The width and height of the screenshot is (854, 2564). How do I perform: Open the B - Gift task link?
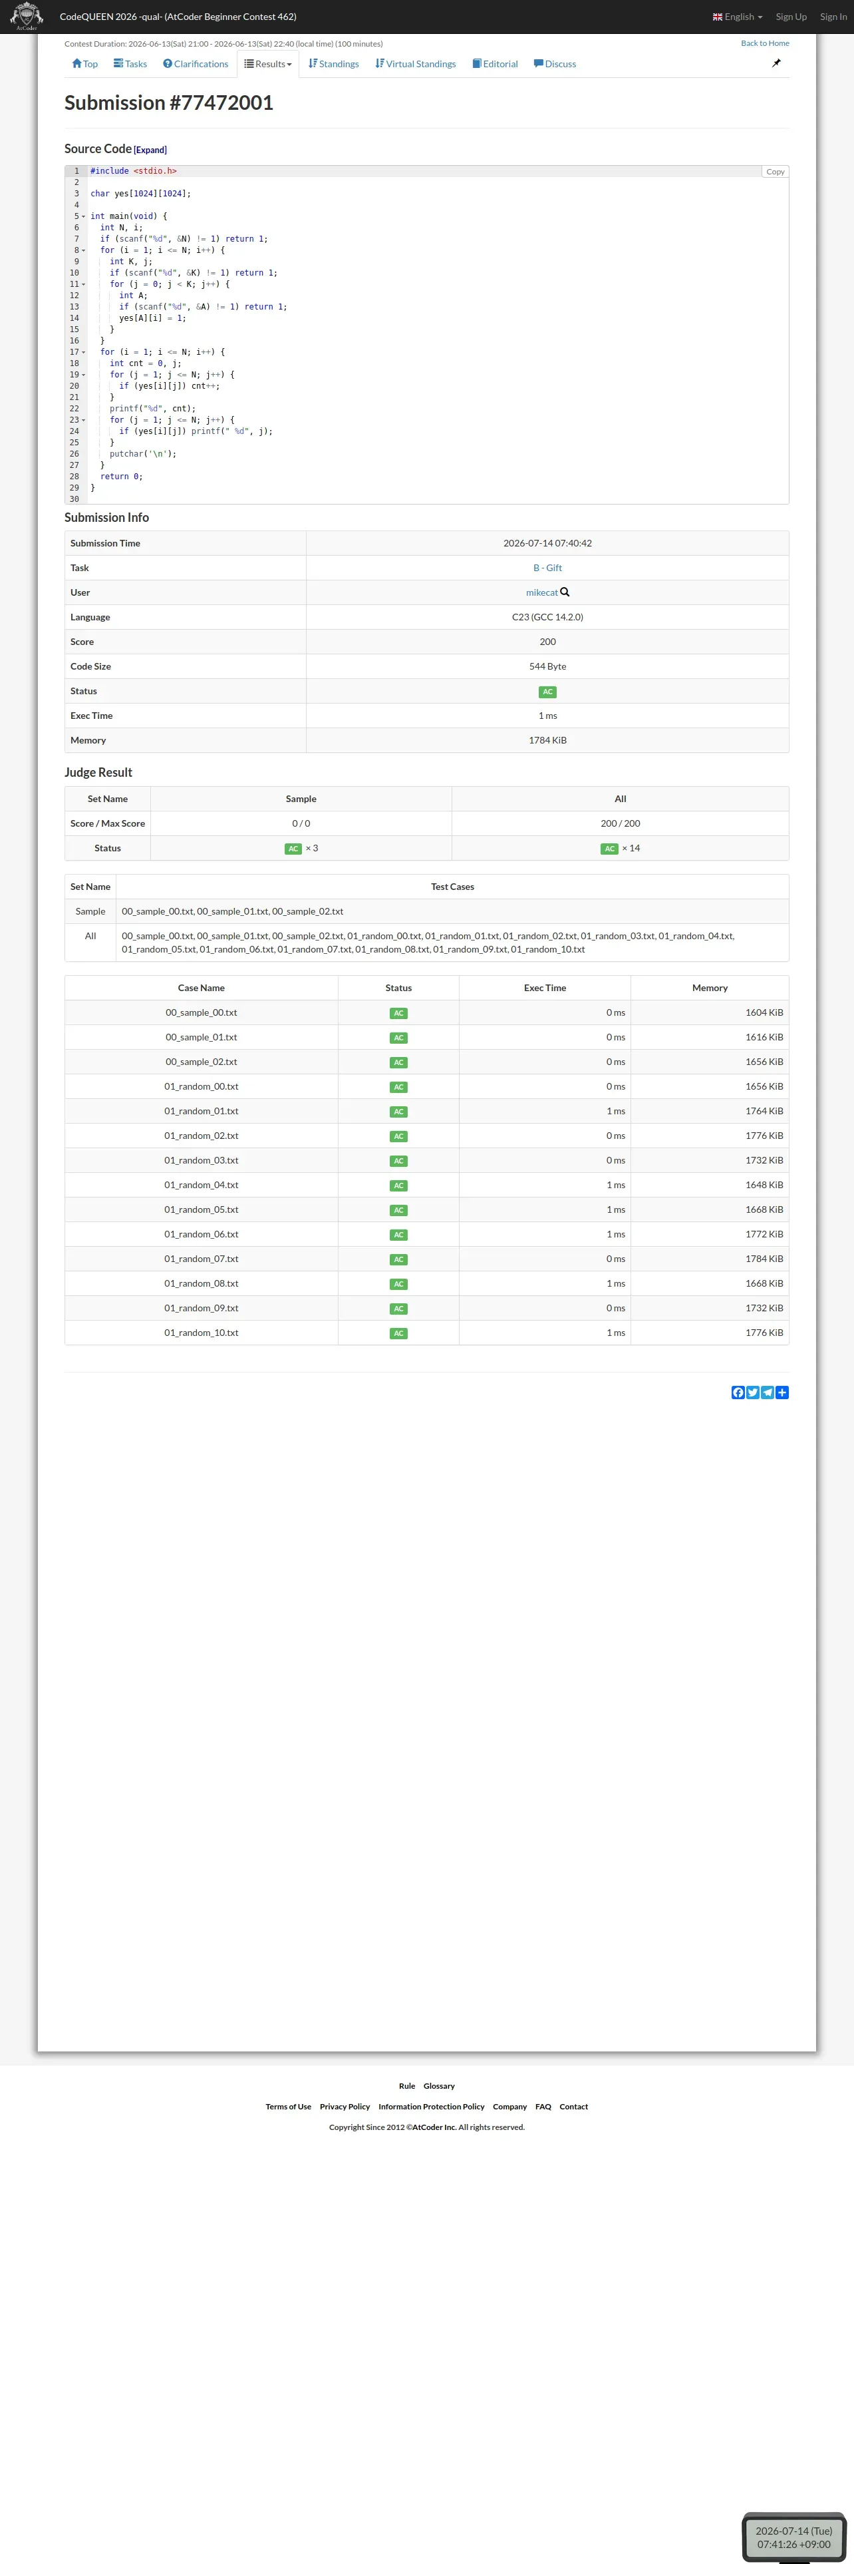click(x=548, y=568)
